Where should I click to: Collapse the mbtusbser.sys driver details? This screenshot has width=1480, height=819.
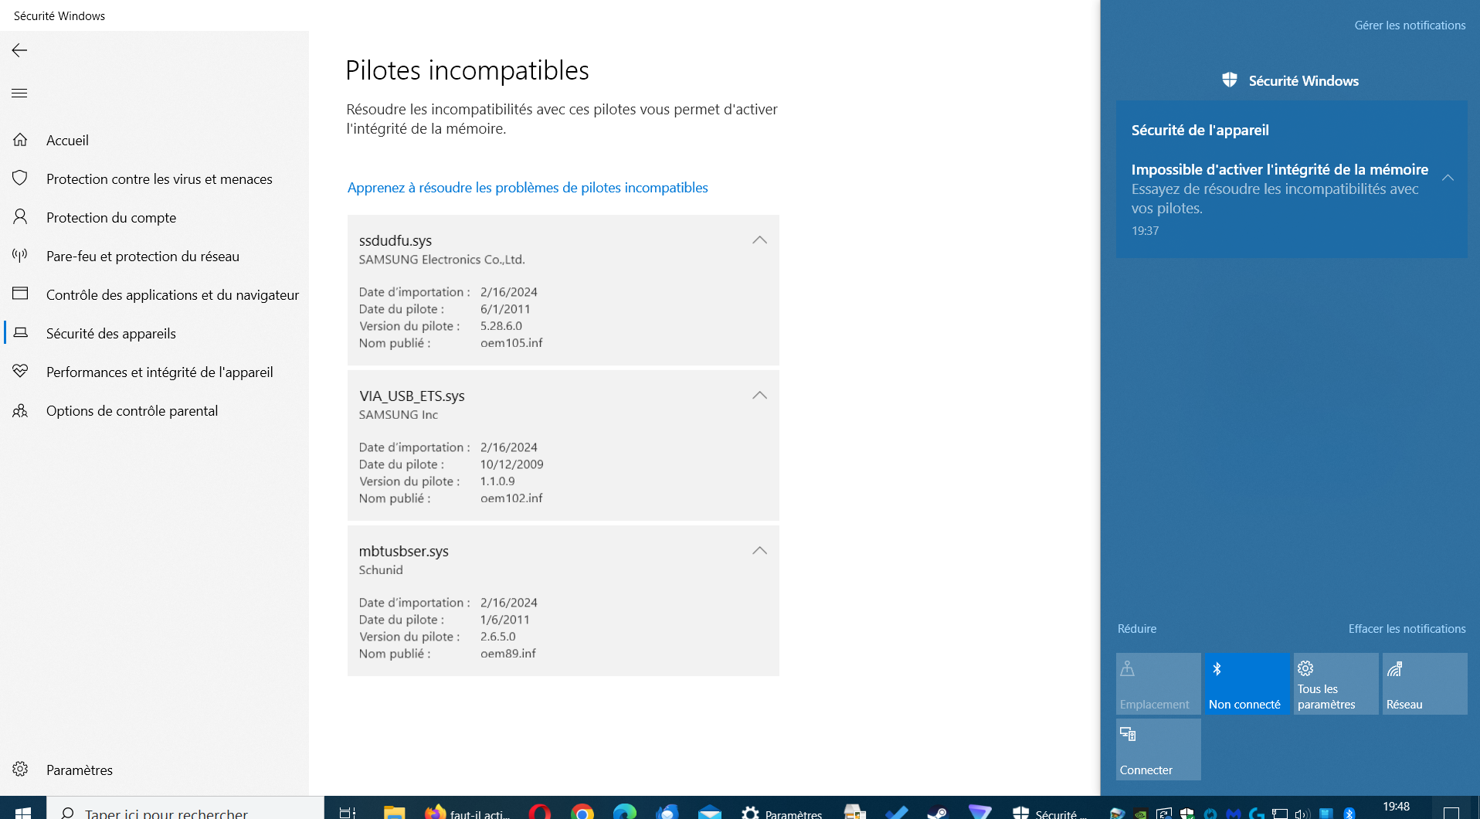(759, 551)
